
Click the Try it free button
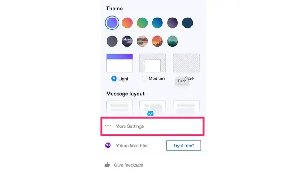point(184,145)
